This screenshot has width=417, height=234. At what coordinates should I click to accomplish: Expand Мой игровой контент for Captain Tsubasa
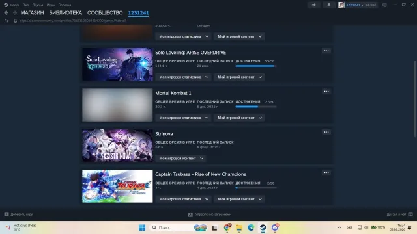[239, 199]
